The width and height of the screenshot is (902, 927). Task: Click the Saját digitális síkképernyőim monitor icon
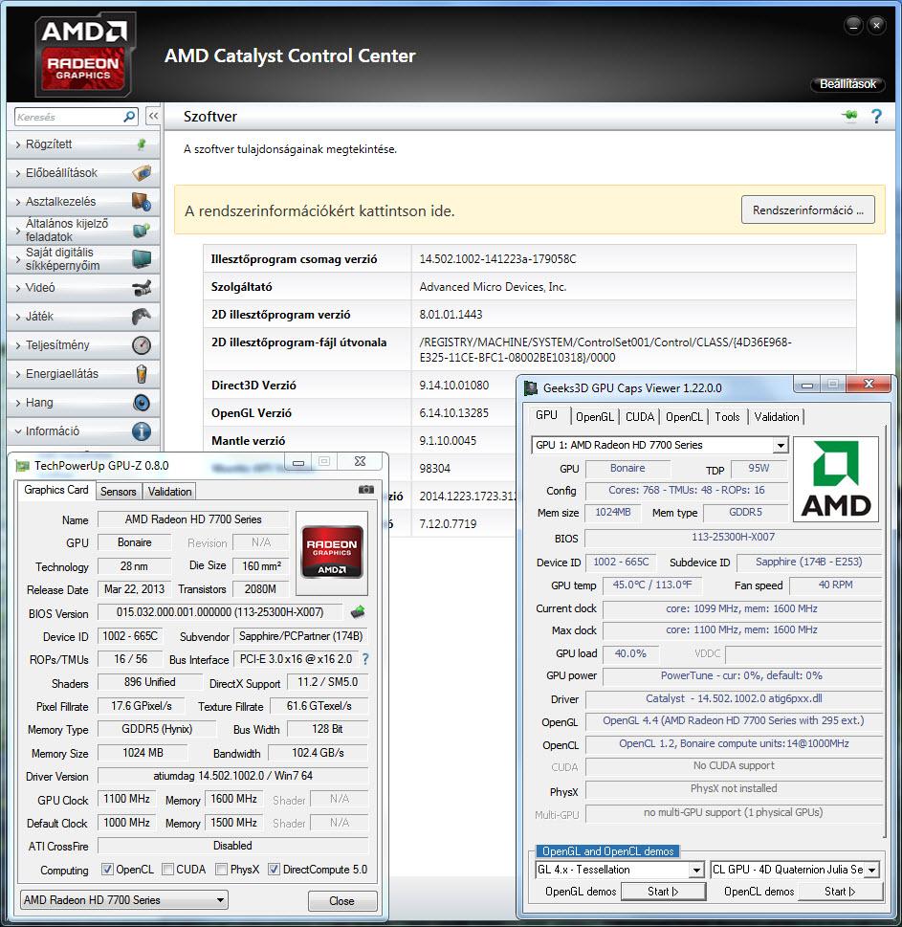point(142,258)
